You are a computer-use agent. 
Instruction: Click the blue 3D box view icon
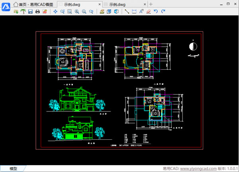pos(109,12)
